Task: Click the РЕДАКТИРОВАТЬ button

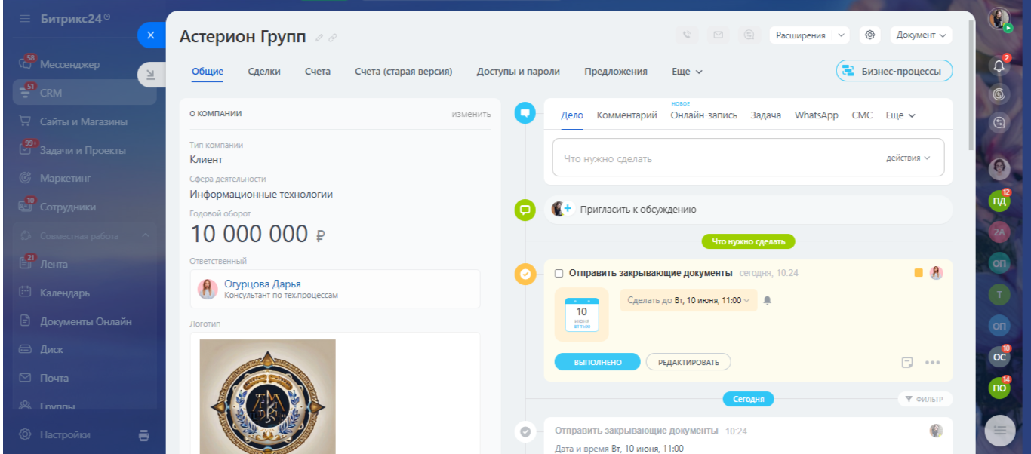Action: click(688, 362)
